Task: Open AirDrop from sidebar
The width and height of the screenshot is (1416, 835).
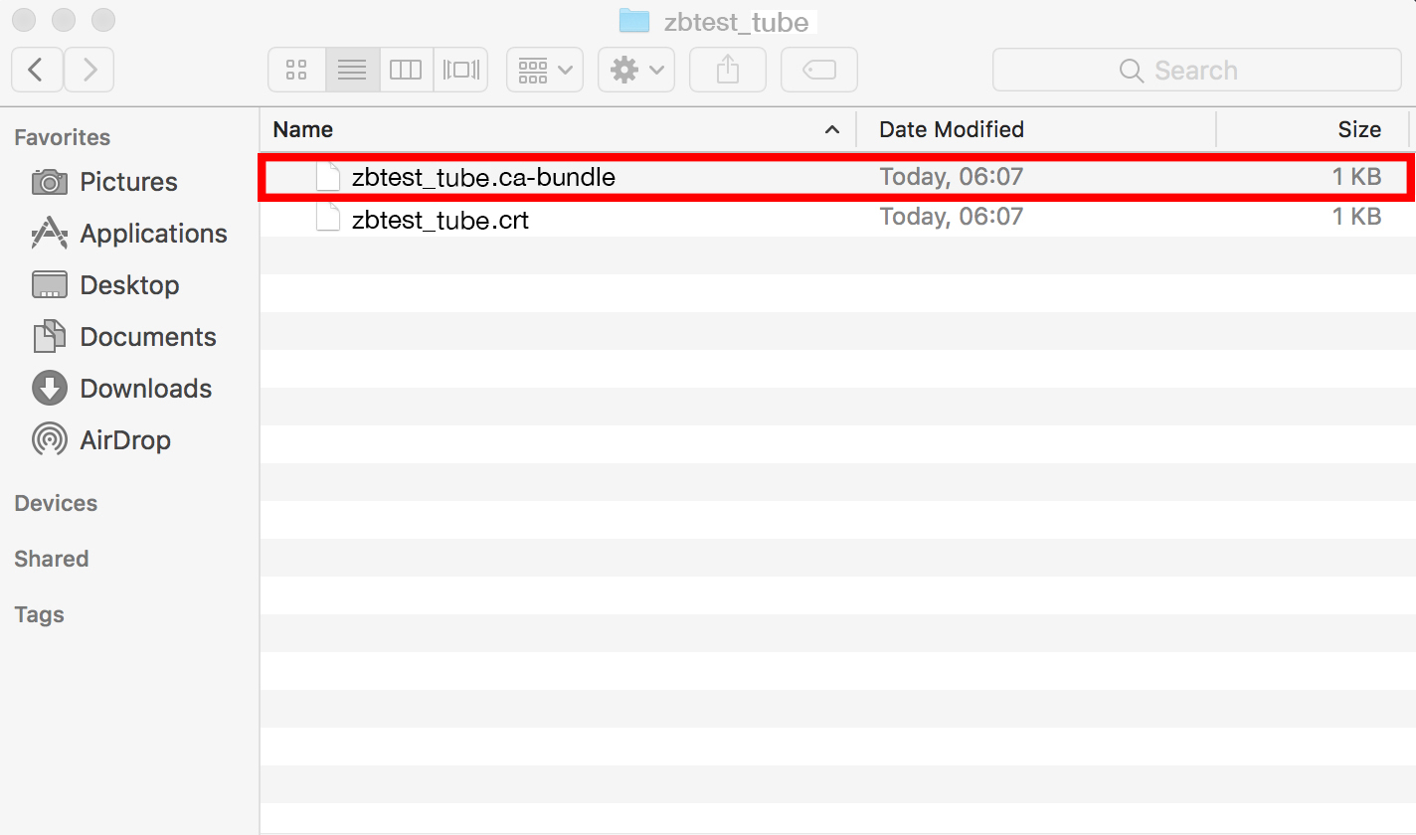Action: click(124, 440)
